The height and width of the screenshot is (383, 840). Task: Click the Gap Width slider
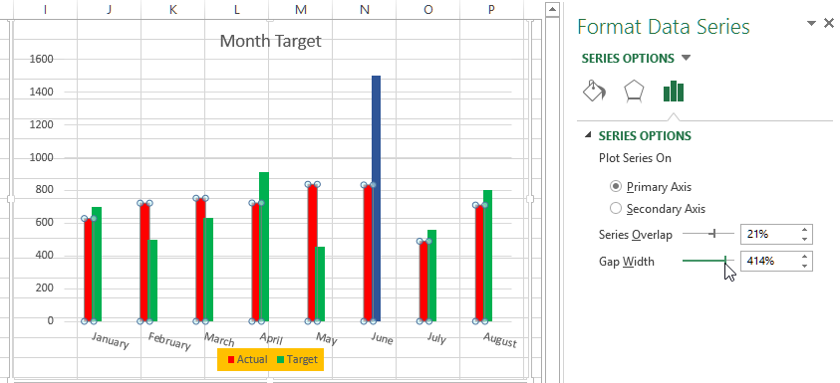(708, 260)
